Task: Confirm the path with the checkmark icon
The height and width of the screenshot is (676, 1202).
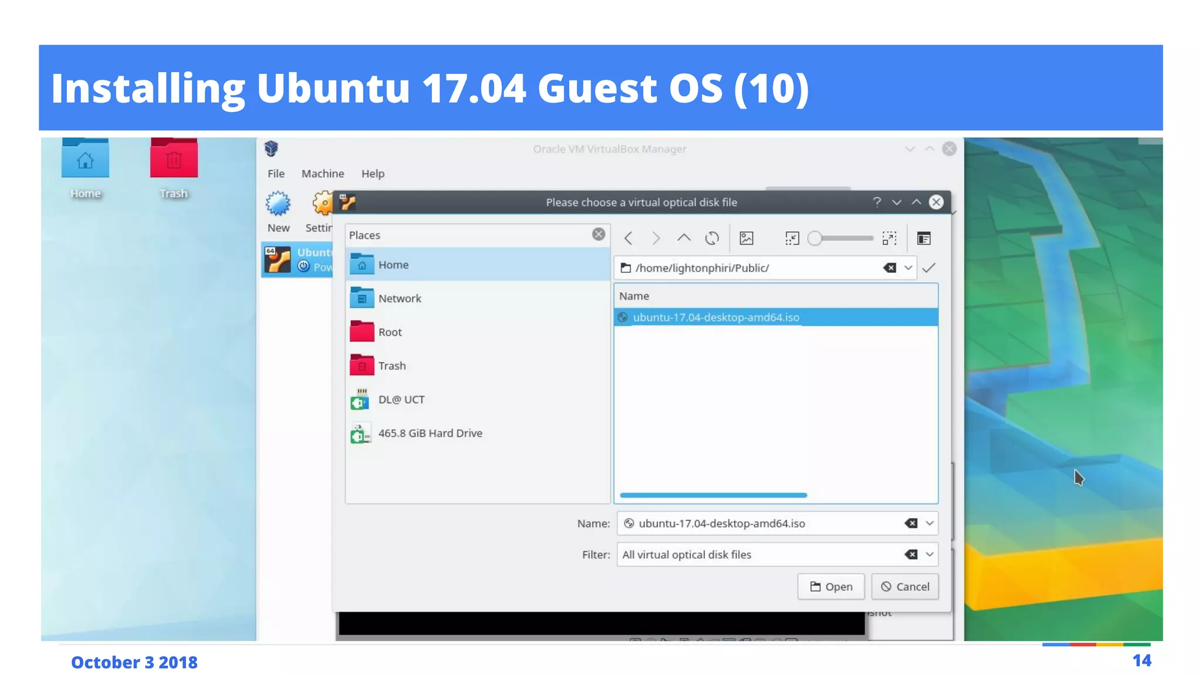Action: click(928, 268)
